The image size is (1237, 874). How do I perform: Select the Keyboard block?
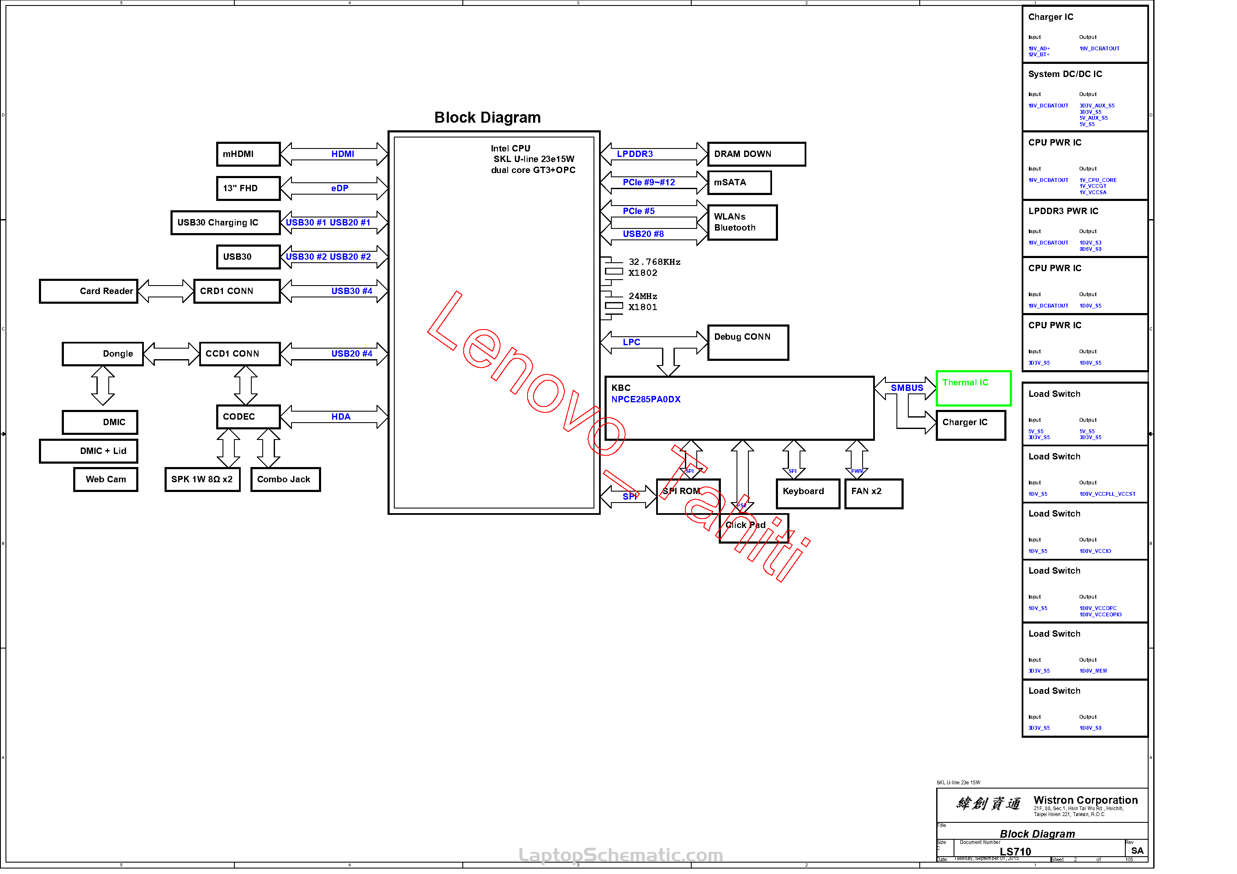tap(808, 494)
